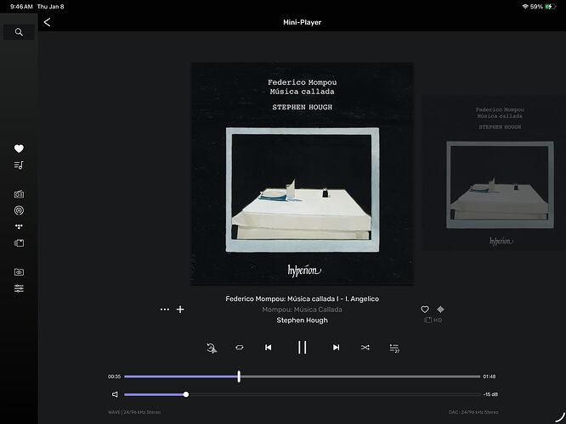
Task: Open Internet Radio in the sidebar
Action: click(19, 194)
